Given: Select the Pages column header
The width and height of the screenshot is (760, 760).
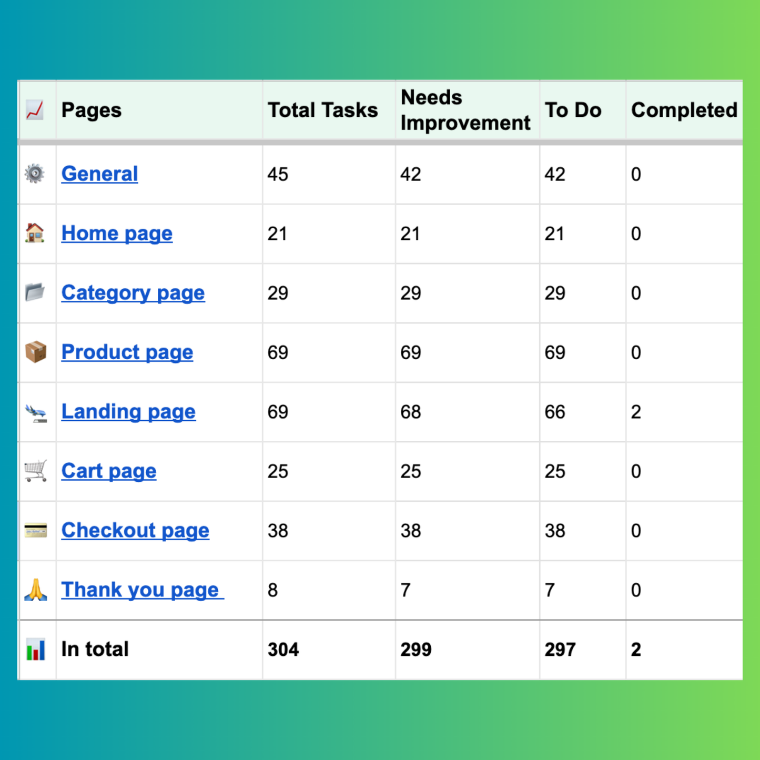Looking at the screenshot, I should click(x=91, y=109).
